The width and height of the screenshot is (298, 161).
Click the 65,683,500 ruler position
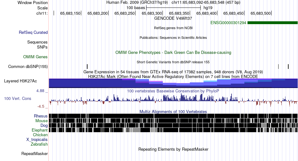(x=261, y=13)
